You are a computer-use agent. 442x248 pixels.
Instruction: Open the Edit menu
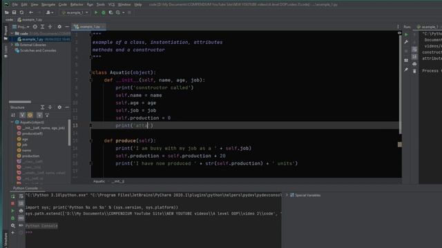[x=24, y=5]
